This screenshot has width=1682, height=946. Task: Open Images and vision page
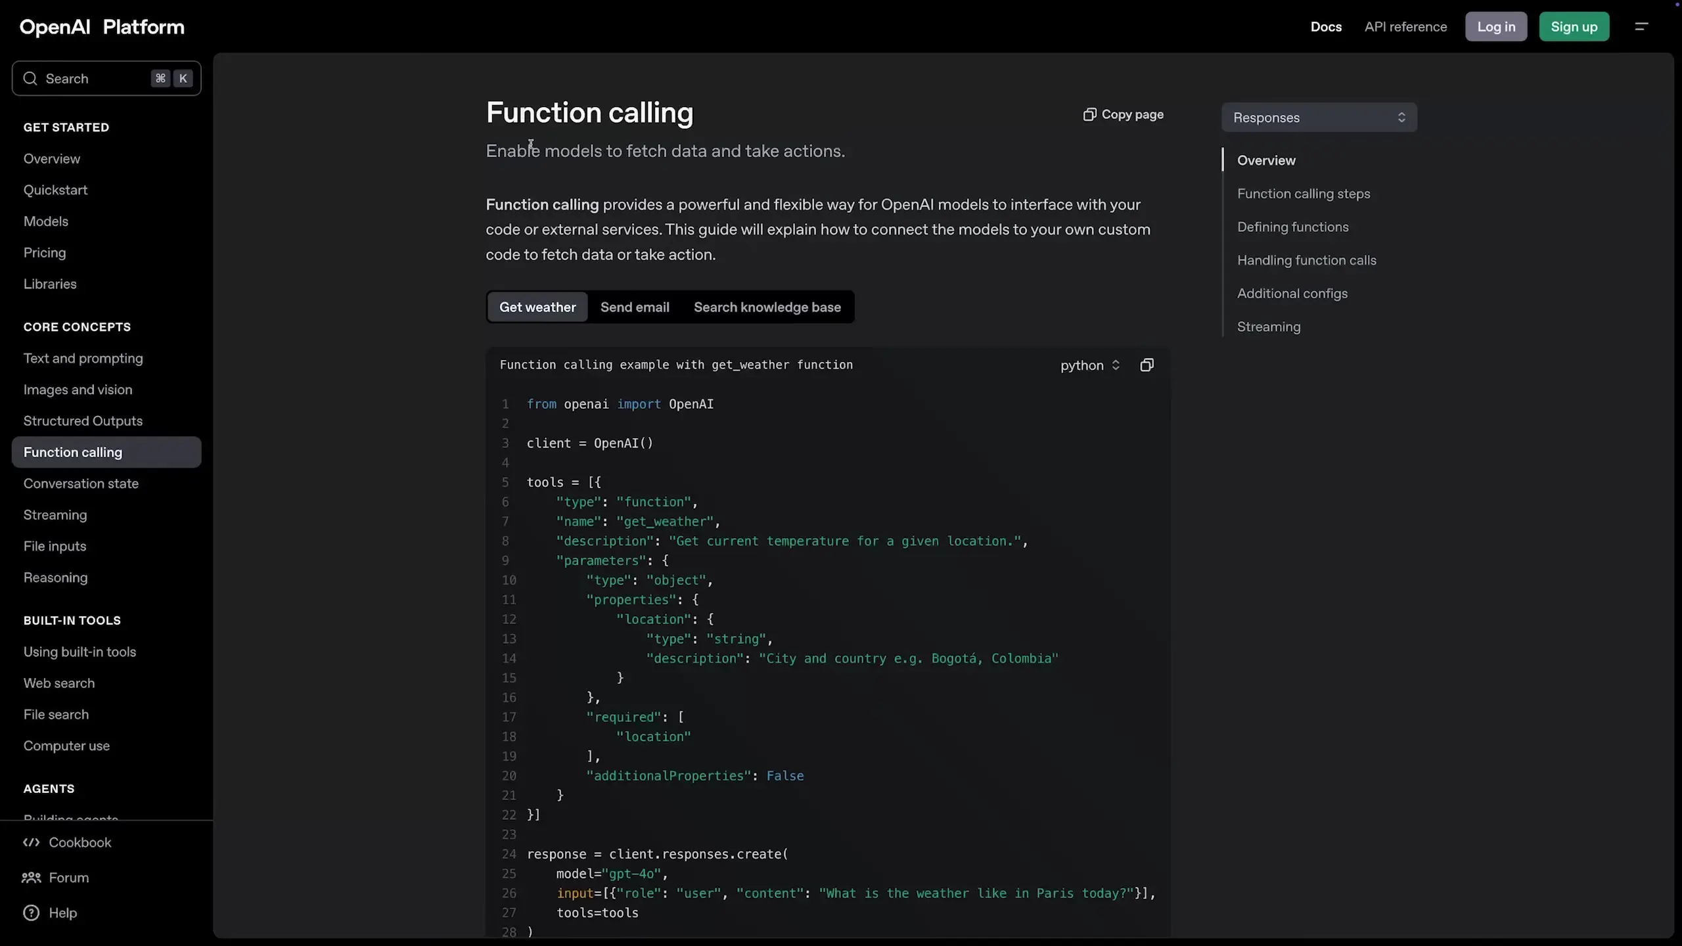coord(78,390)
